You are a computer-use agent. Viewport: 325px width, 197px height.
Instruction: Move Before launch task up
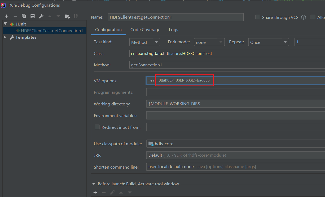click(x=121, y=192)
